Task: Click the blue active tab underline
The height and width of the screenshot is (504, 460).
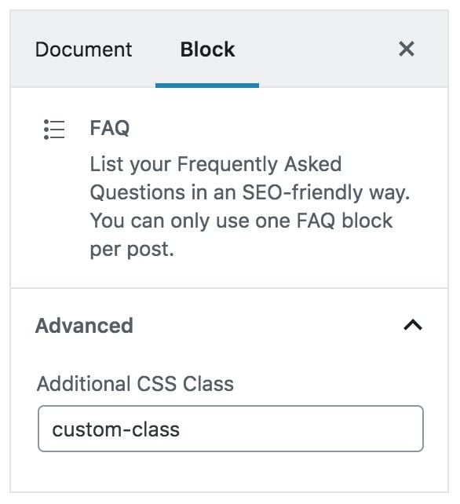Action: coord(207,86)
